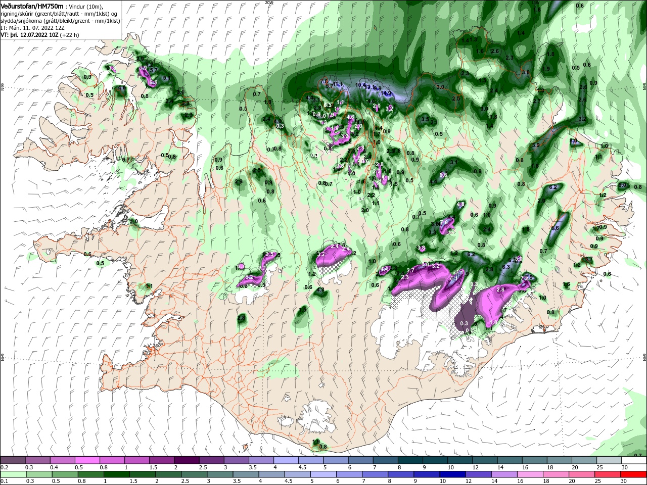This screenshot has height=485, width=647.
Task: Pick the deep navy blue 10 swatch, lower legend row
Action: click(x=451, y=474)
